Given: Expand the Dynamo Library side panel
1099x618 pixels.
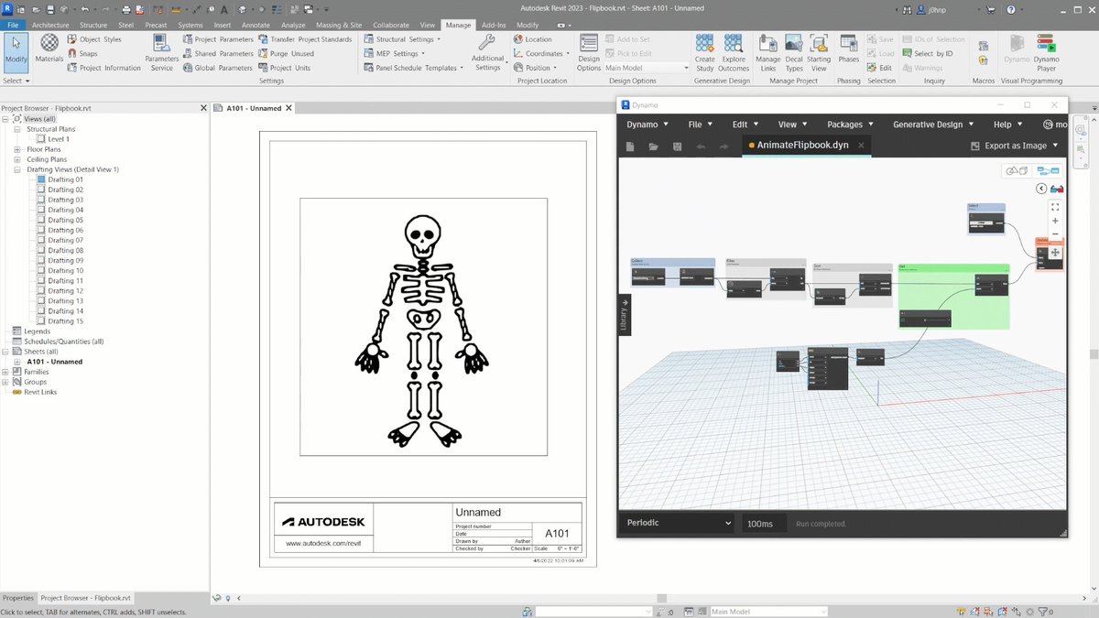Looking at the screenshot, I should 624,315.
